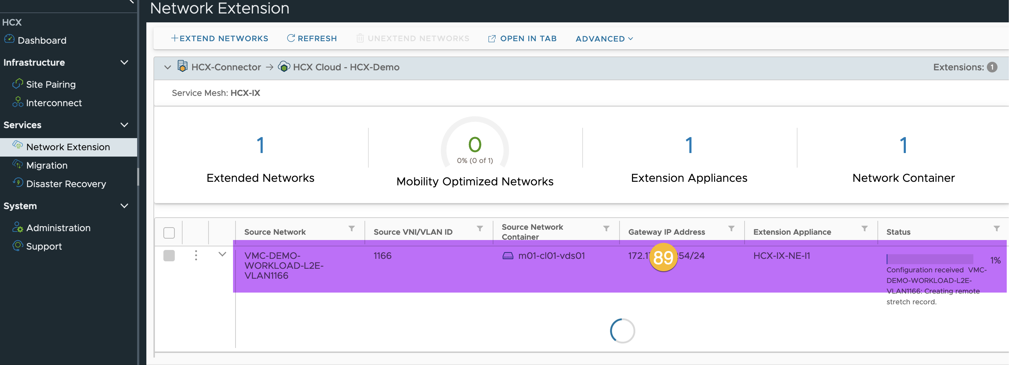Click the Support lifebuoy icon
The image size is (1011, 365).
pos(18,246)
